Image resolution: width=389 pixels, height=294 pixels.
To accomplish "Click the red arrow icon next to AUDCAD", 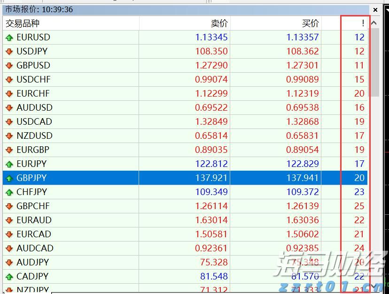I will pos(9,249).
